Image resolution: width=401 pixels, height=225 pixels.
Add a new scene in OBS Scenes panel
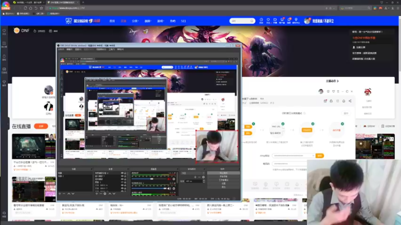60,193
